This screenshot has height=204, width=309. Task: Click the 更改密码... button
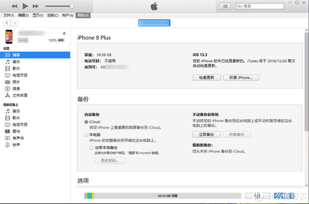[110, 161]
